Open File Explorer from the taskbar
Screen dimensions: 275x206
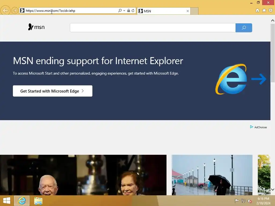click(x=38, y=201)
